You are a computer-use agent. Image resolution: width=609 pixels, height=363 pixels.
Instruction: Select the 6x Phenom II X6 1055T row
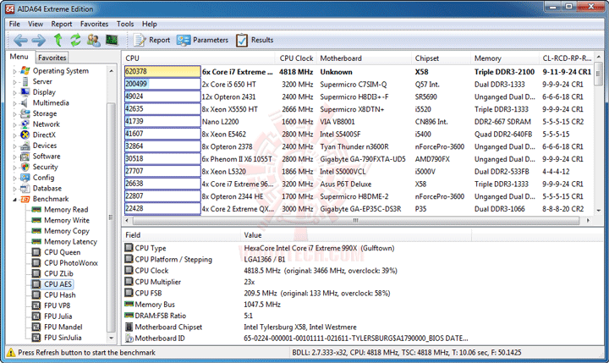point(358,159)
